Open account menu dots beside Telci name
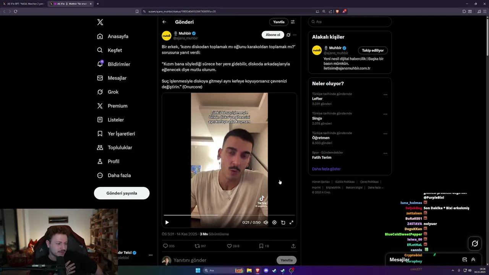This screenshot has width=489, height=275. 151,255
